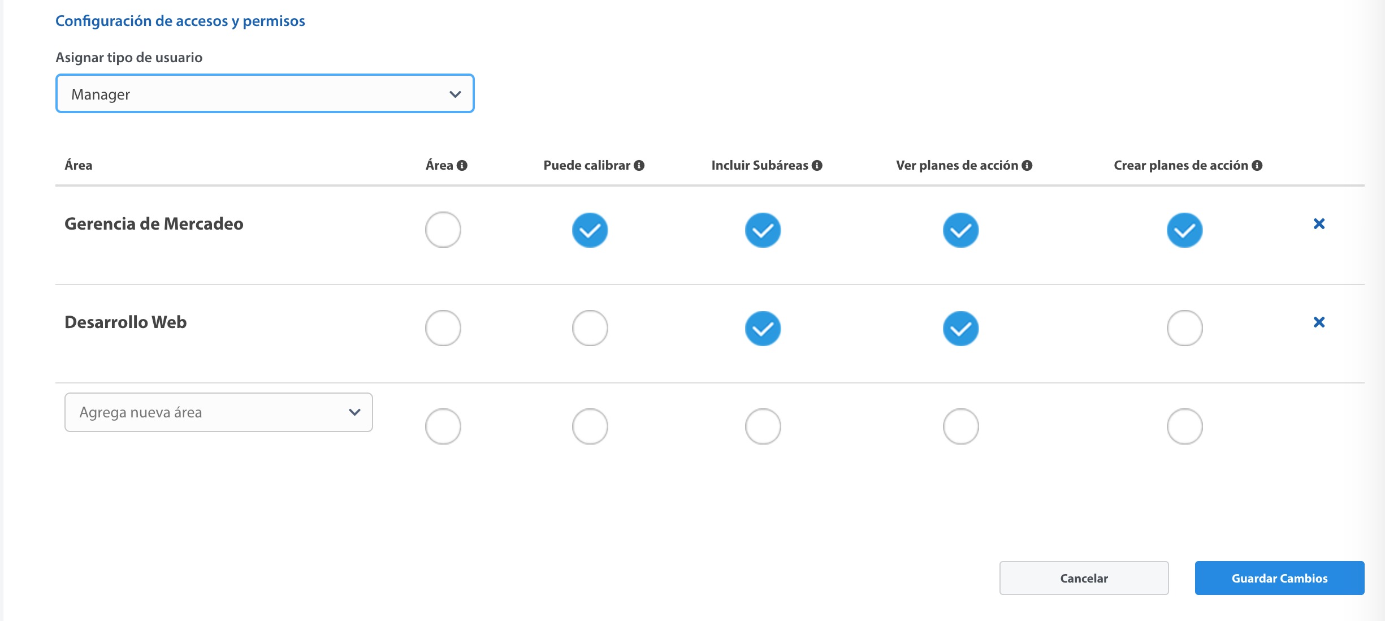Screen dimensions: 1385x621
Task: Open the Manager user type dropdown
Action: 265,94
